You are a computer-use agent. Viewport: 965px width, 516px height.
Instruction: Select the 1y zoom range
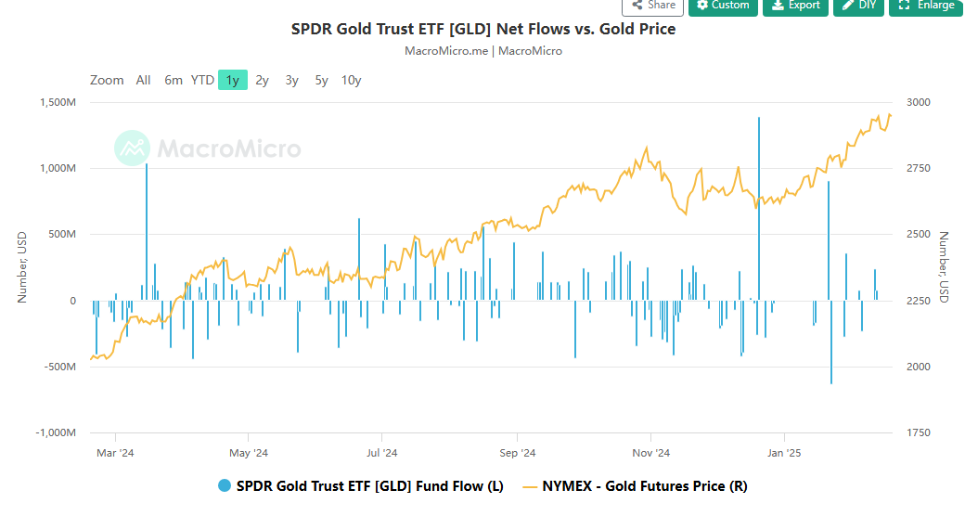(x=232, y=80)
